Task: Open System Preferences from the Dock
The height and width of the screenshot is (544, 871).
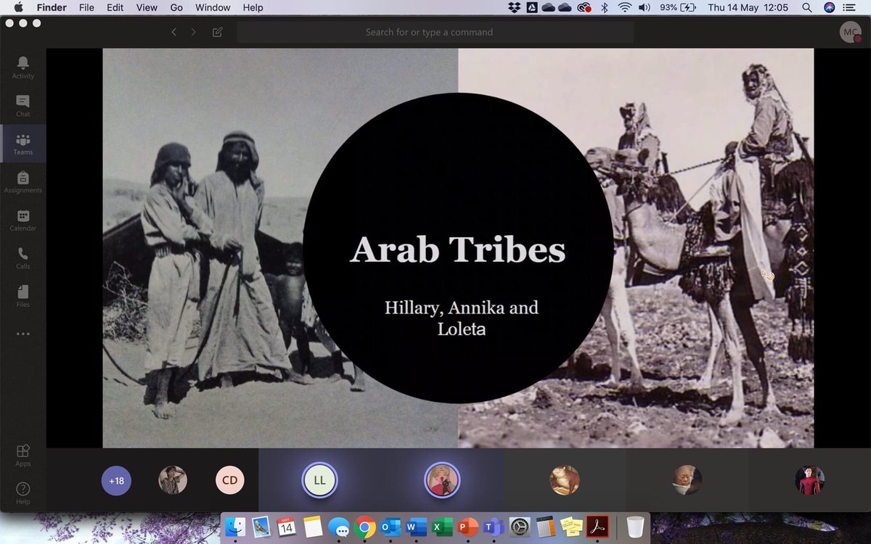Action: pyautogui.click(x=520, y=527)
